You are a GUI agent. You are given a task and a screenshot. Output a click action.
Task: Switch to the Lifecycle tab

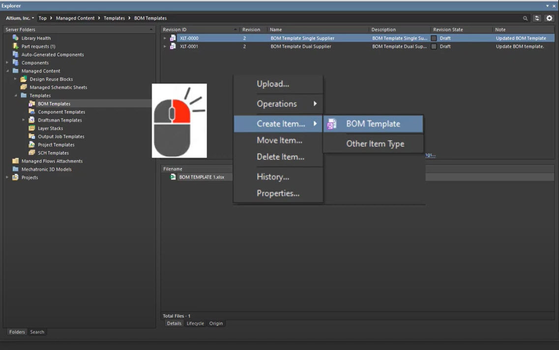pyautogui.click(x=195, y=323)
